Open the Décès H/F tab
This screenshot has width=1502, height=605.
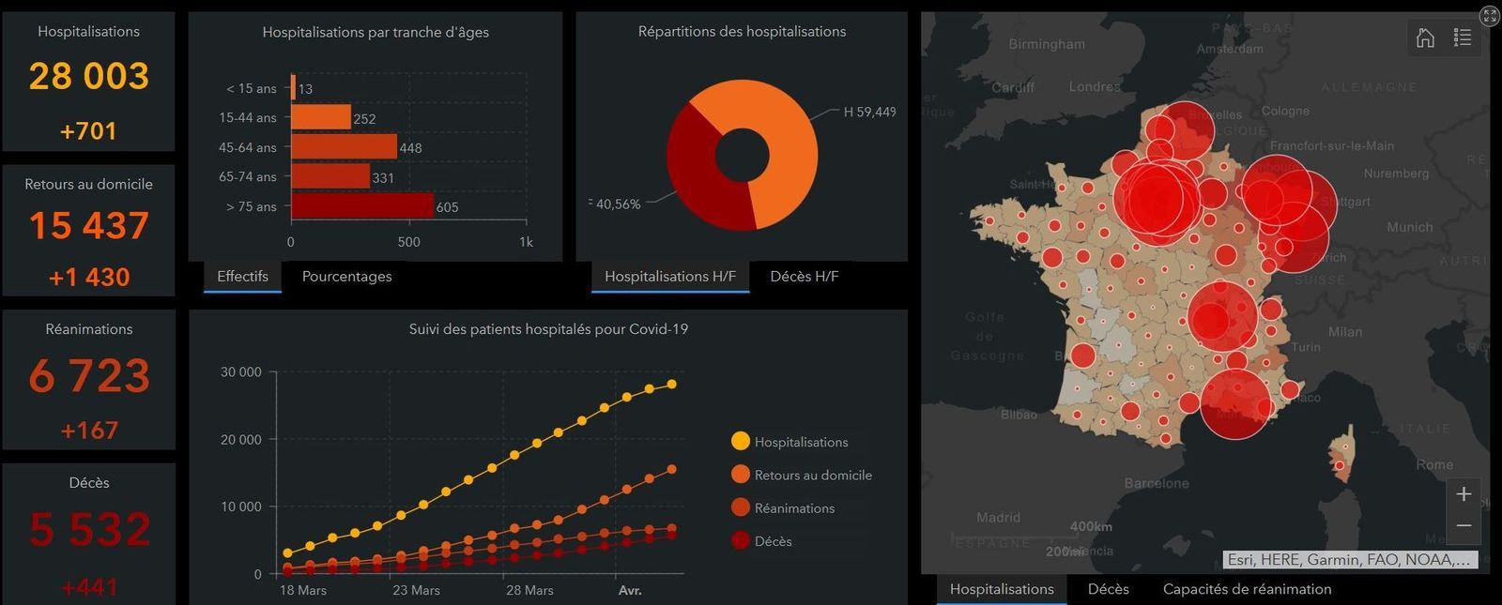[804, 277]
